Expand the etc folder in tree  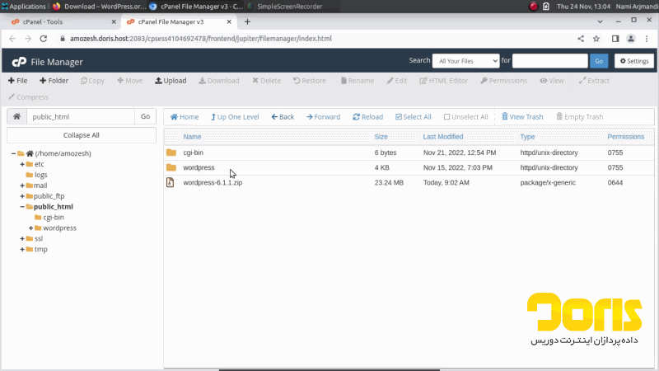click(x=22, y=164)
